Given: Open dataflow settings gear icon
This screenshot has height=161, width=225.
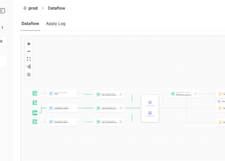Looking at the screenshot, I should point(29,74).
